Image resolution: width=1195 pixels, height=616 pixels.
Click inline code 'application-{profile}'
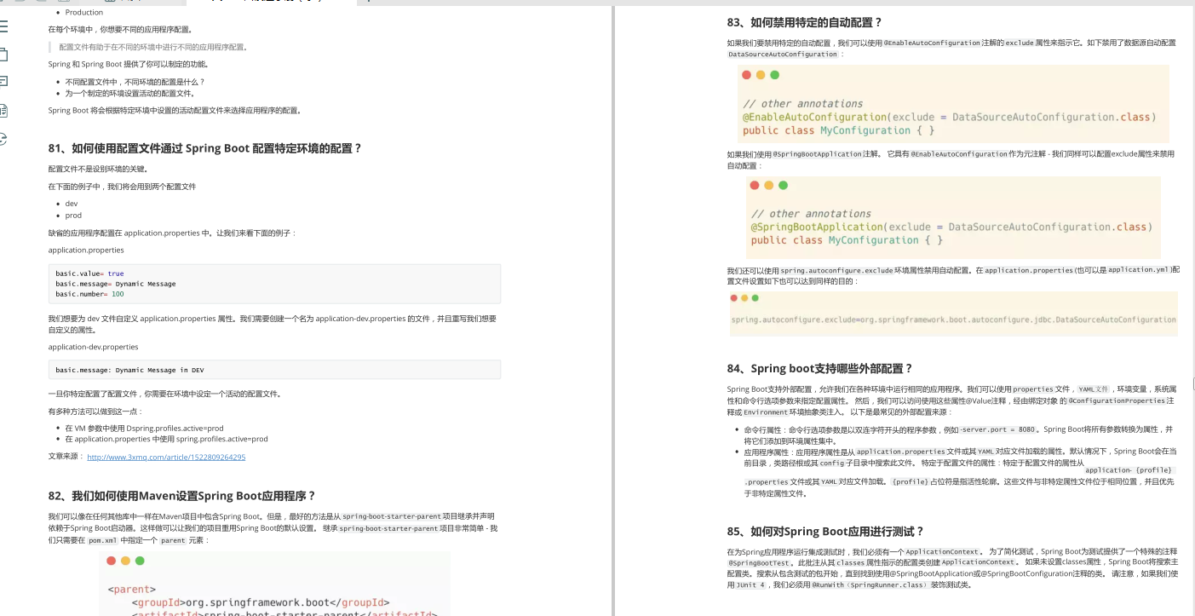point(1130,470)
